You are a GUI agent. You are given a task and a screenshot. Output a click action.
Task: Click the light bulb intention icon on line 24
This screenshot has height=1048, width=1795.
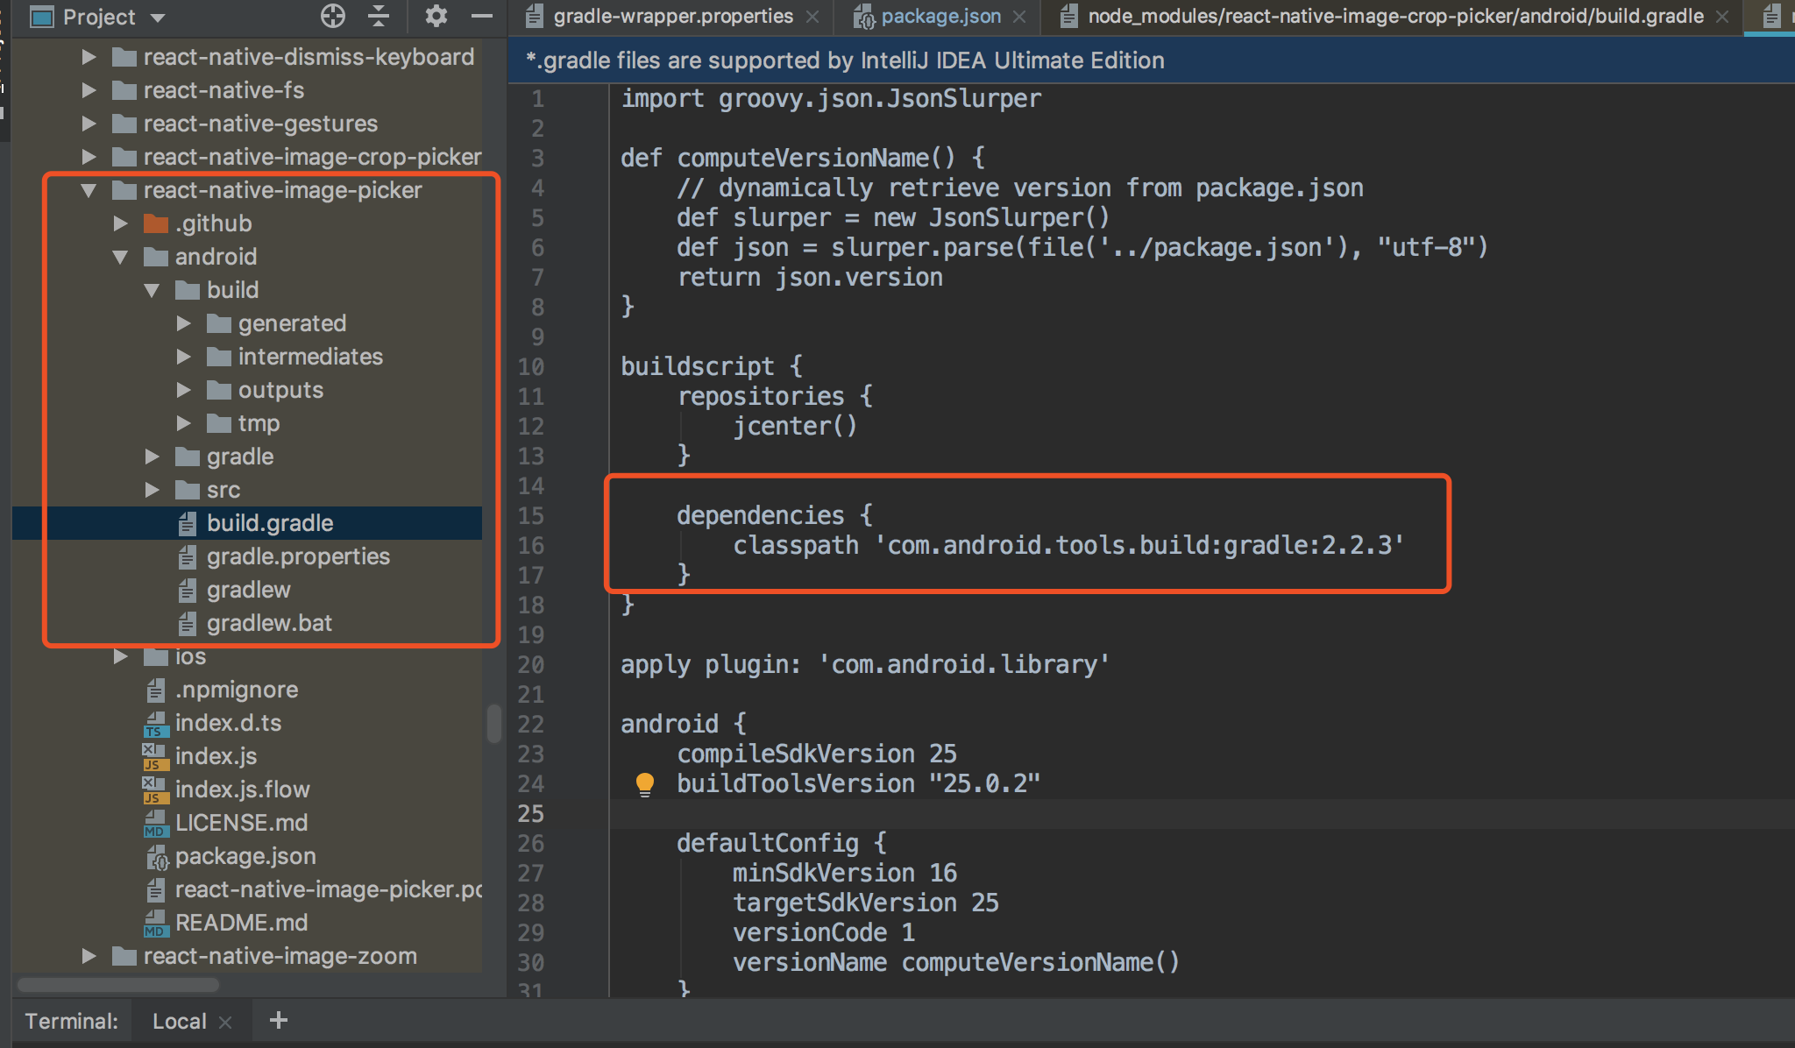click(x=644, y=783)
